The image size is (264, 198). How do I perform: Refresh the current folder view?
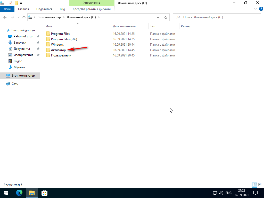click(166, 17)
